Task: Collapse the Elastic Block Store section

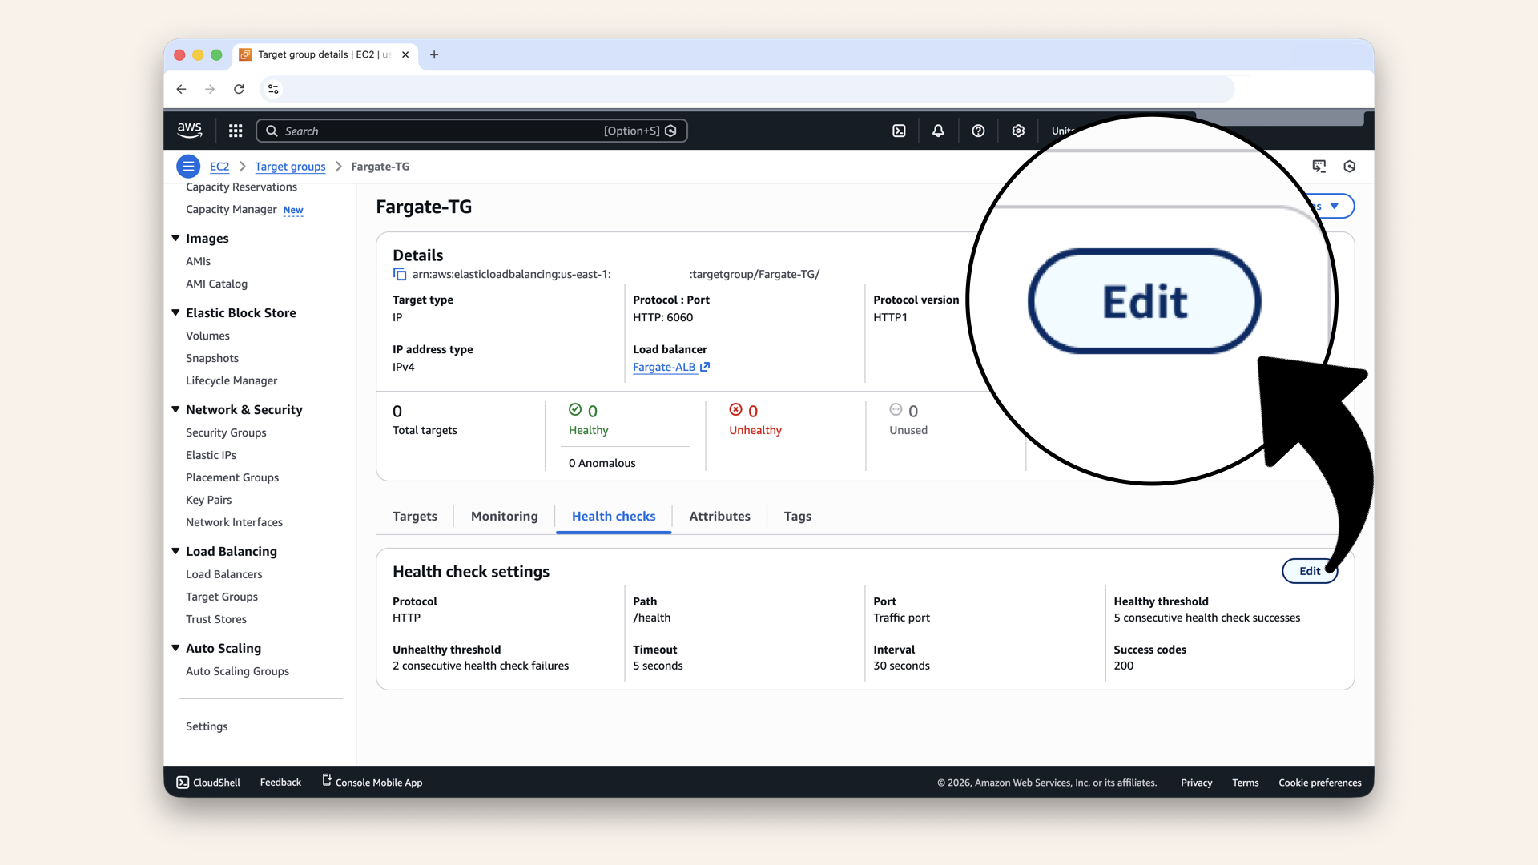Action: 175,312
